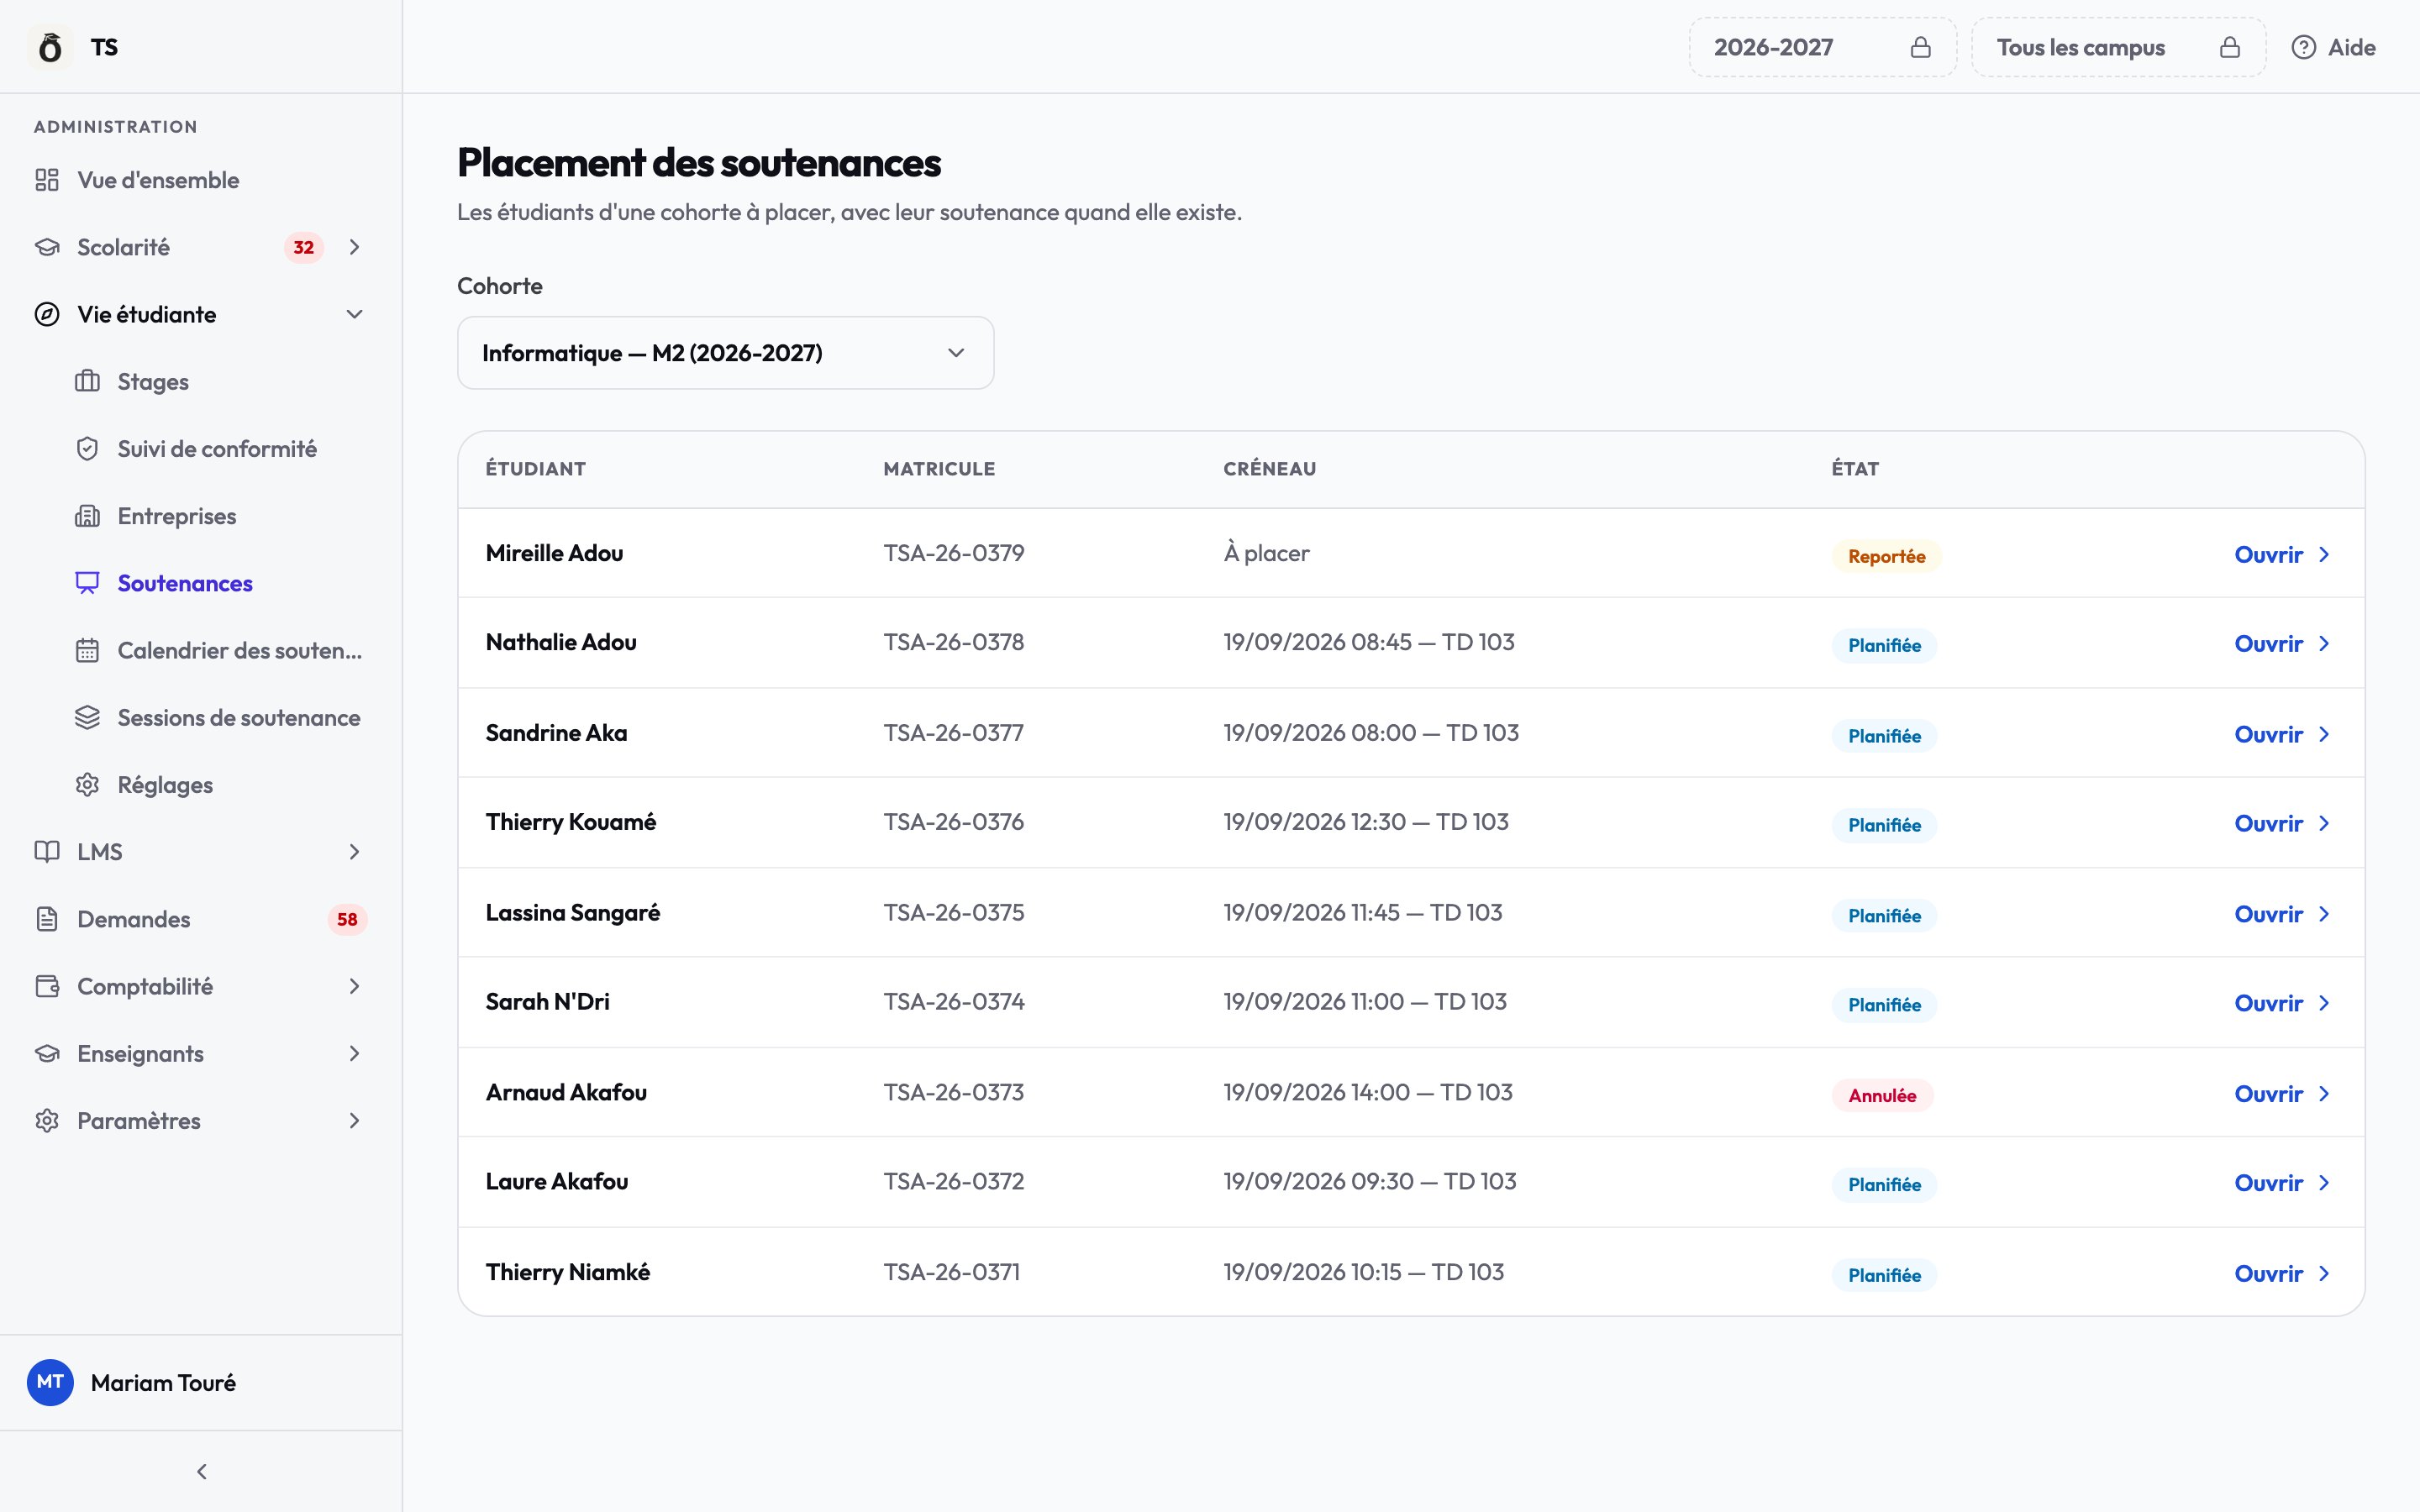Viewport: 2420px width, 1512px height.
Task: Click the Enseignants cap icon
Action: pyautogui.click(x=47, y=1053)
